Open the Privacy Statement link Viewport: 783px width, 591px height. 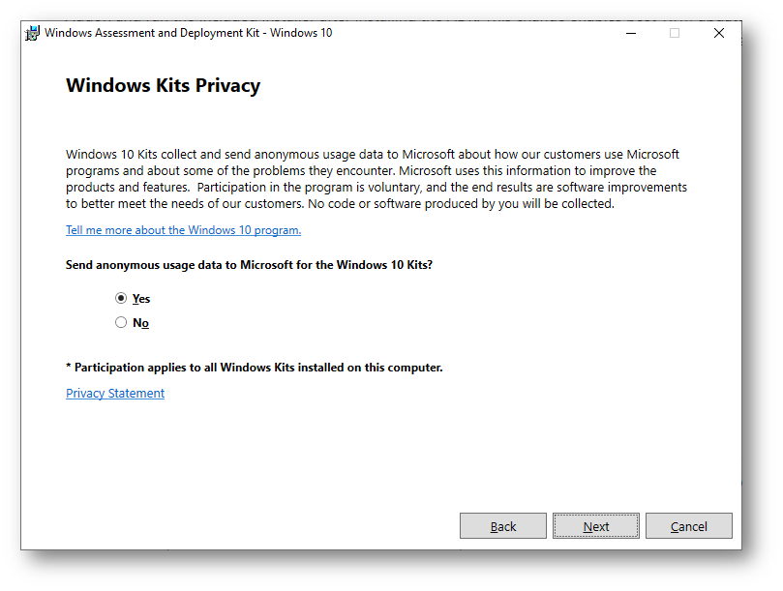115,394
